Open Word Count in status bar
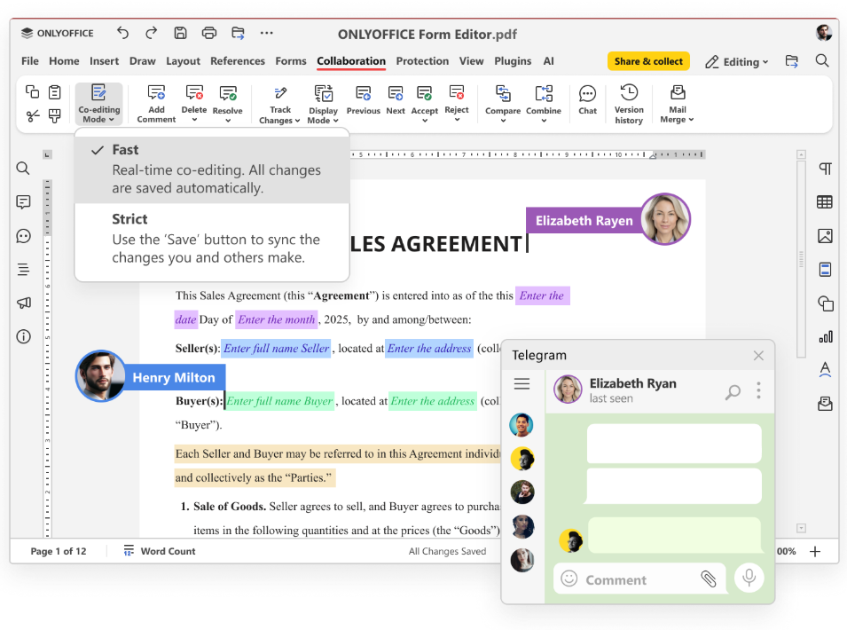Image resolution: width=847 pixels, height=630 pixels. pos(160,551)
